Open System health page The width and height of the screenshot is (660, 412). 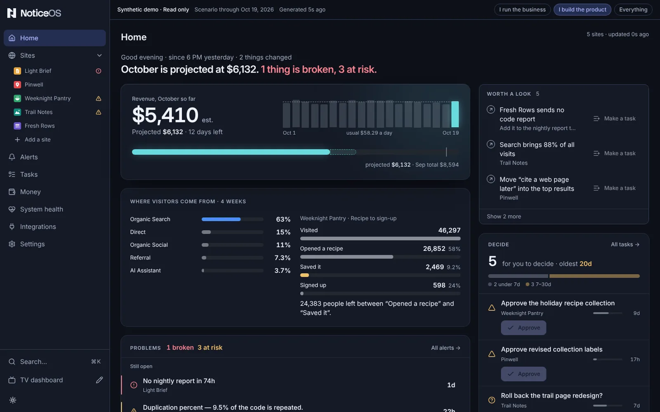pyautogui.click(x=55, y=209)
